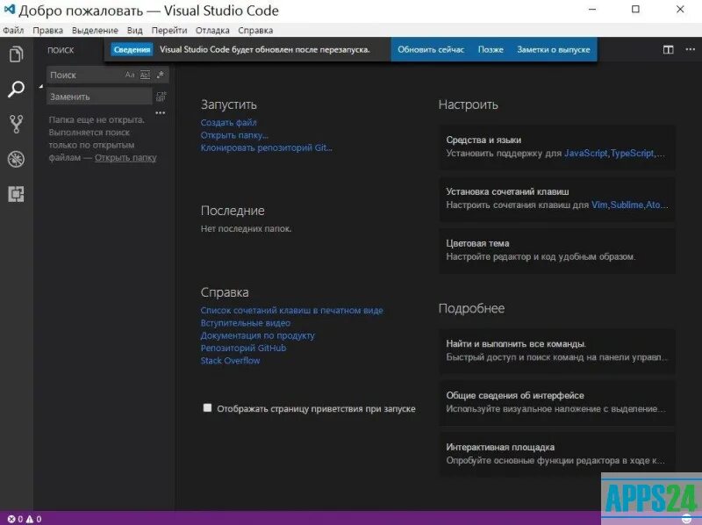Open the Правка menu
The image size is (702, 525).
point(48,31)
